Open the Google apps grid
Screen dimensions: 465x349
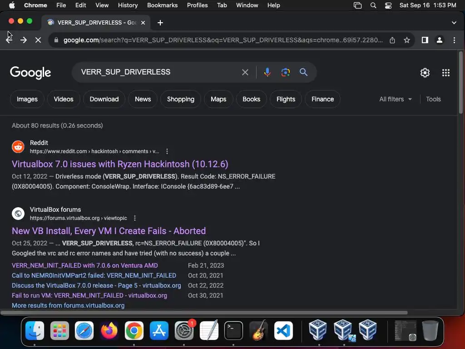click(x=446, y=72)
